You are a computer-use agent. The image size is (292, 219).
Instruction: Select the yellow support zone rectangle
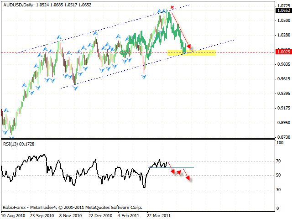192,53
